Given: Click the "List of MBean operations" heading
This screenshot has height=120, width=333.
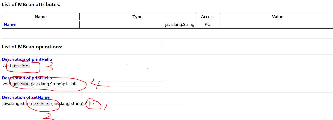Looking at the screenshot, I should click(32, 47).
